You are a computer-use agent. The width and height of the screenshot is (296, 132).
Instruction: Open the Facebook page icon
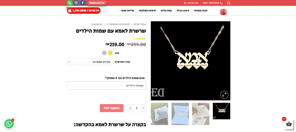click(83, 3)
